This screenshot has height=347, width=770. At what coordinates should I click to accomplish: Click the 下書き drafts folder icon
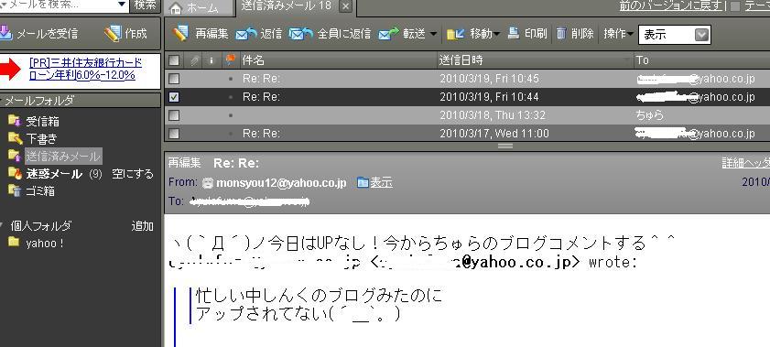(15, 138)
